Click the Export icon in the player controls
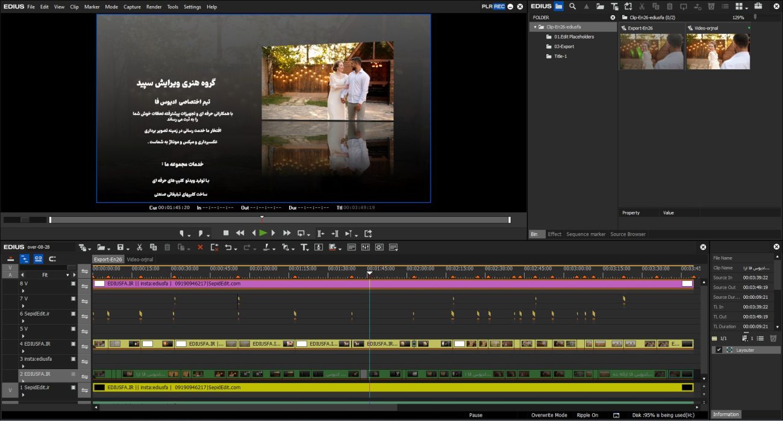Viewport: 783px width, 421px height. (x=368, y=233)
